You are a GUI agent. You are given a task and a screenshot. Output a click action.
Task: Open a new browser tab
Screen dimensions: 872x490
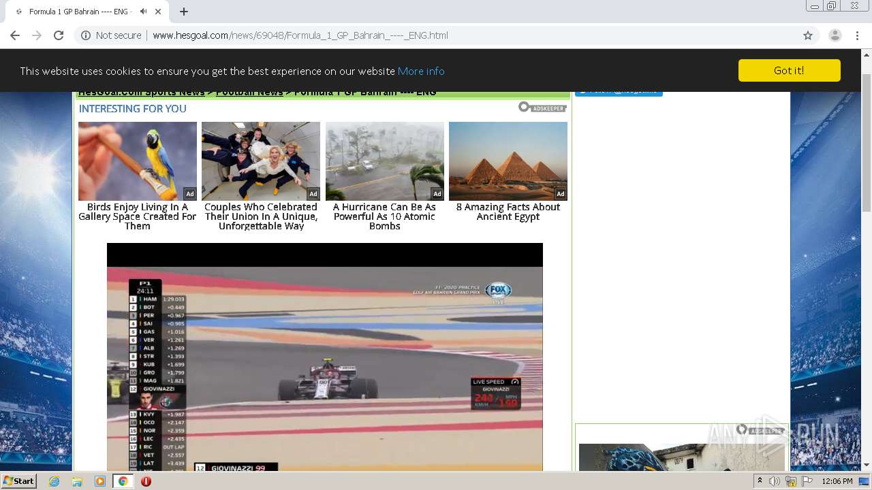click(184, 12)
